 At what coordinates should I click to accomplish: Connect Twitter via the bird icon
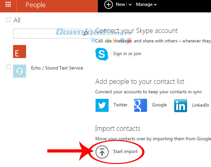click(x=102, y=105)
